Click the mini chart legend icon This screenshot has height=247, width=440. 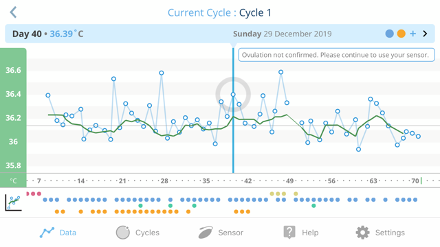pyautogui.click(x=13, y=203)
